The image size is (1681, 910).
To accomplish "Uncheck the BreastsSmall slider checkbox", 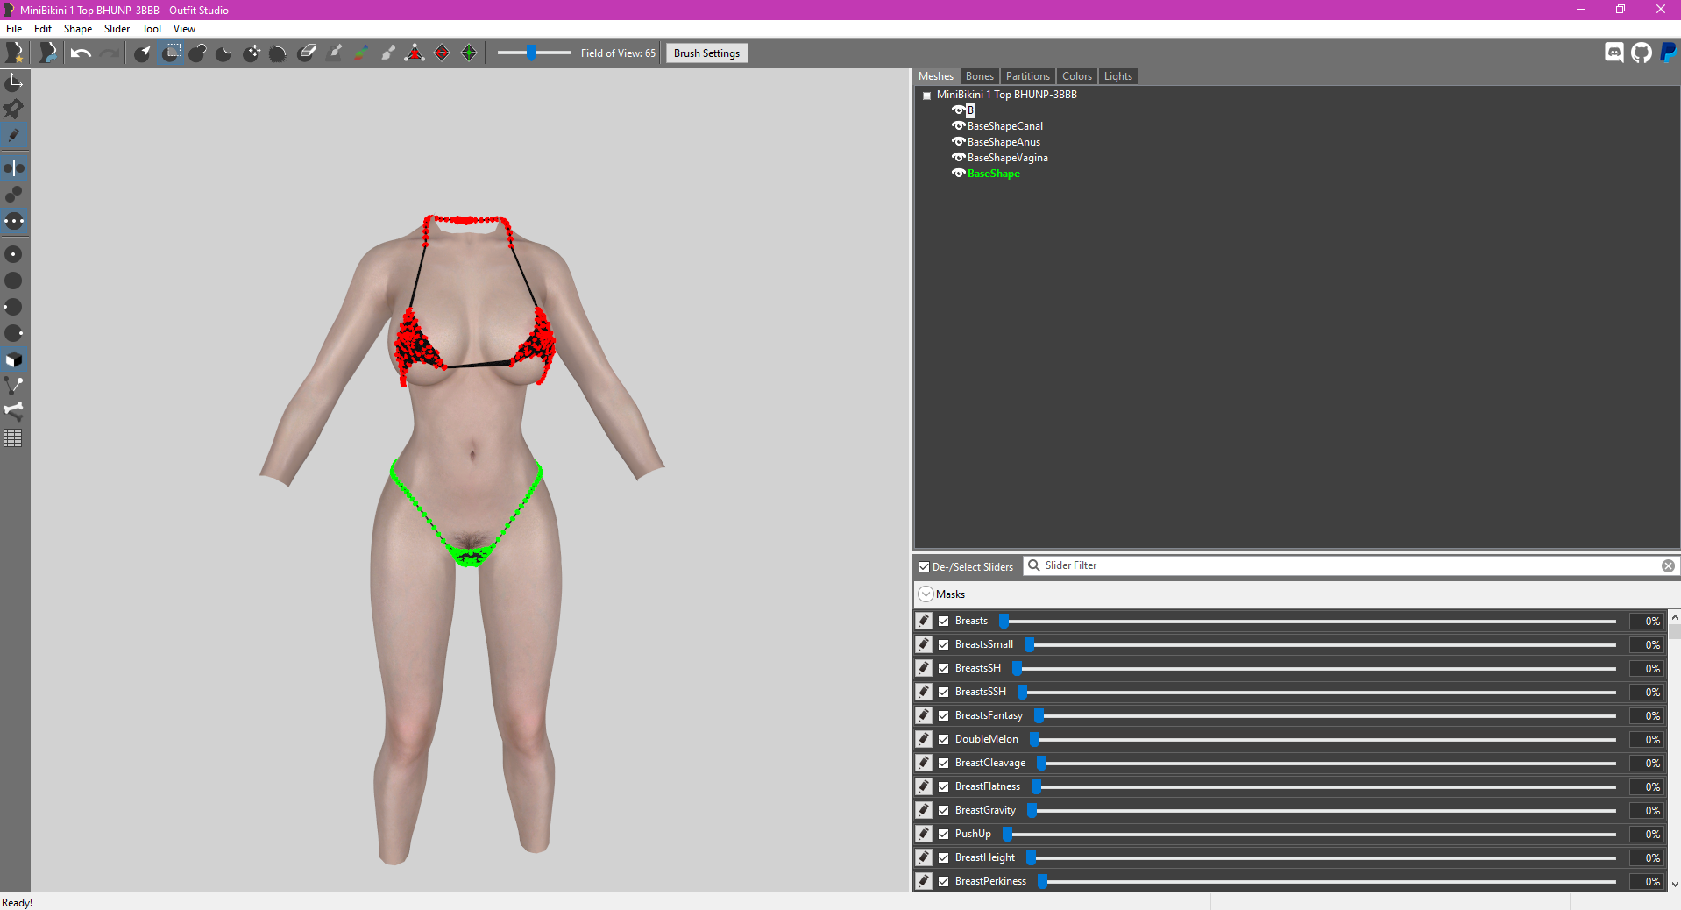I will 944,644.
